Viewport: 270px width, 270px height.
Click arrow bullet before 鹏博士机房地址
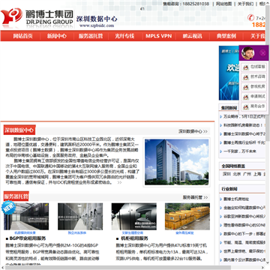(221, 199)
